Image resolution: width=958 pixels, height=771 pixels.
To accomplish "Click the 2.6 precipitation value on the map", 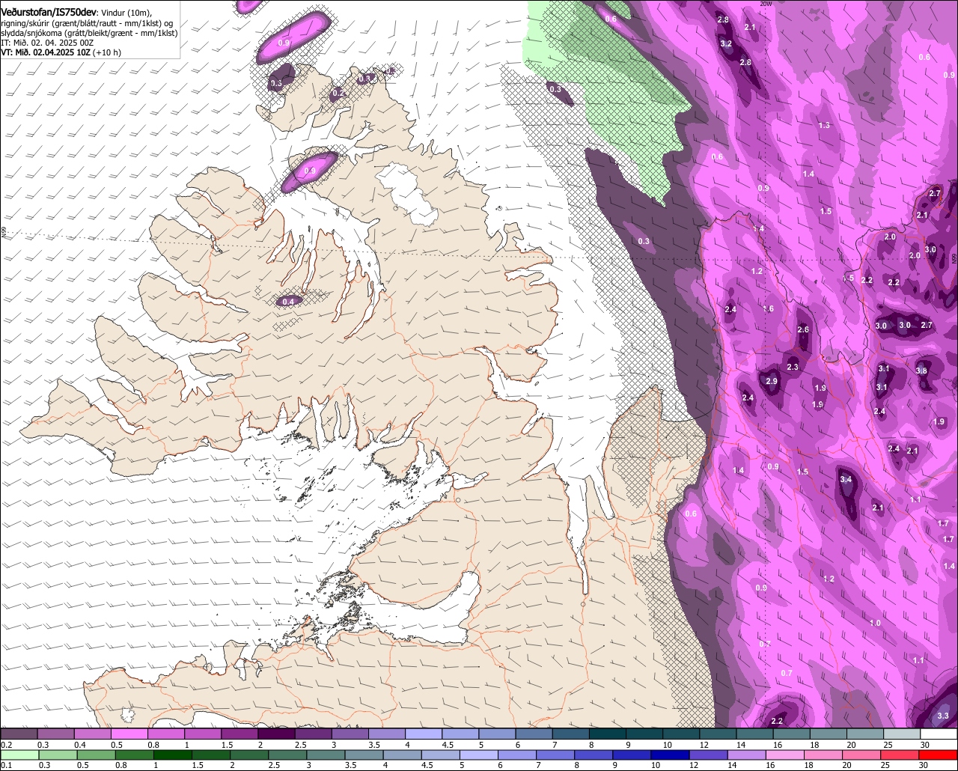I will (803, 330).
